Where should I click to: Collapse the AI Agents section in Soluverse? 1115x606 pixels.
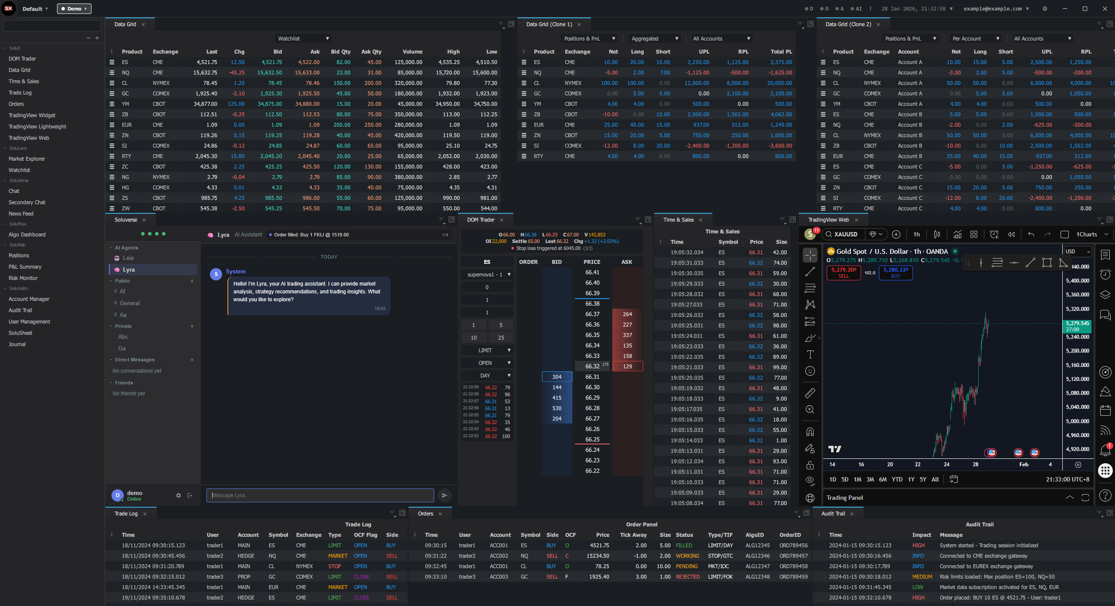(x=111, y=247)
